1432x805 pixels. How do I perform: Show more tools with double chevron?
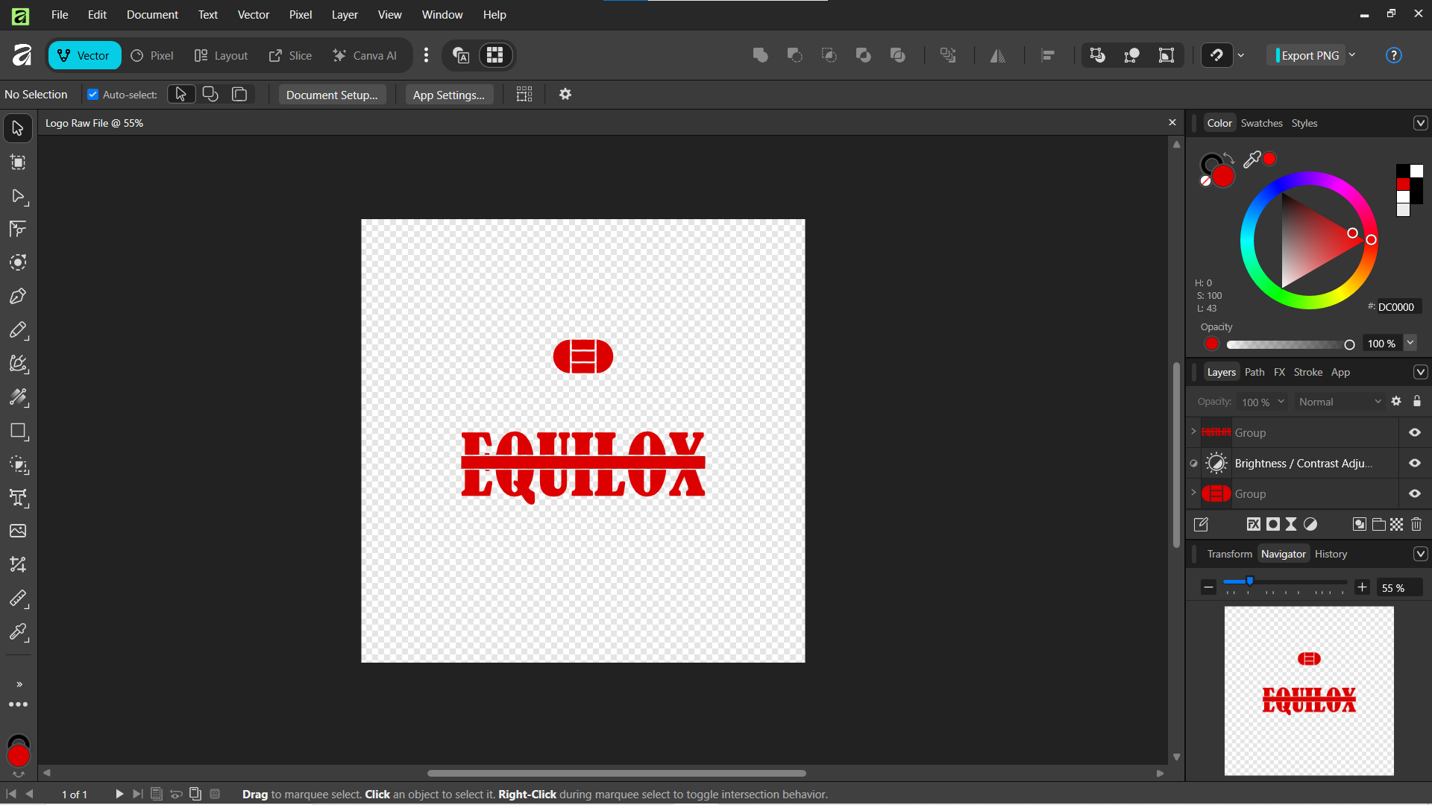(19, 684)
